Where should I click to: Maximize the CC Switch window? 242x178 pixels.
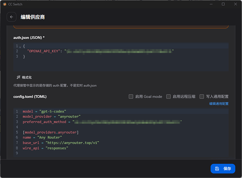coord(223,4)
